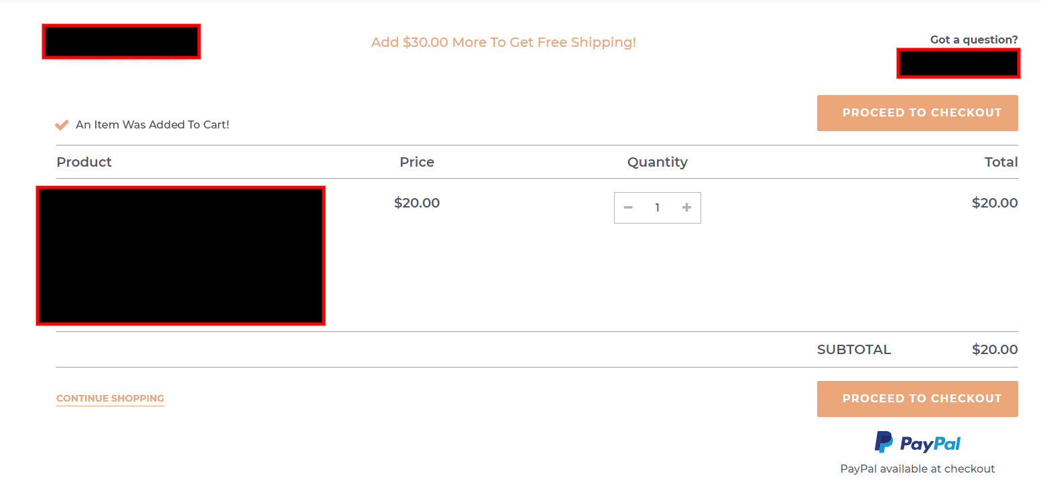Click the Got a question? label
The height and width of the screenshot is (490, 1041).
pos(974,39)
